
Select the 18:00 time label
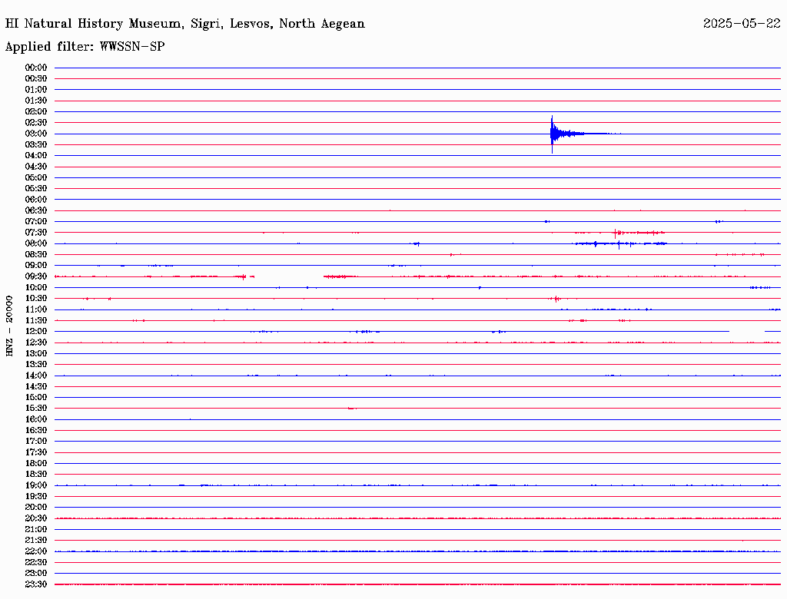[36, 464]
